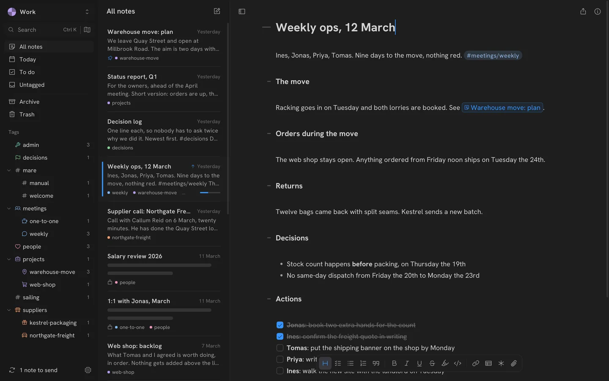Toggle strikethrough formatting
Screen dimensions: 609x381
(x=432, y=363)
